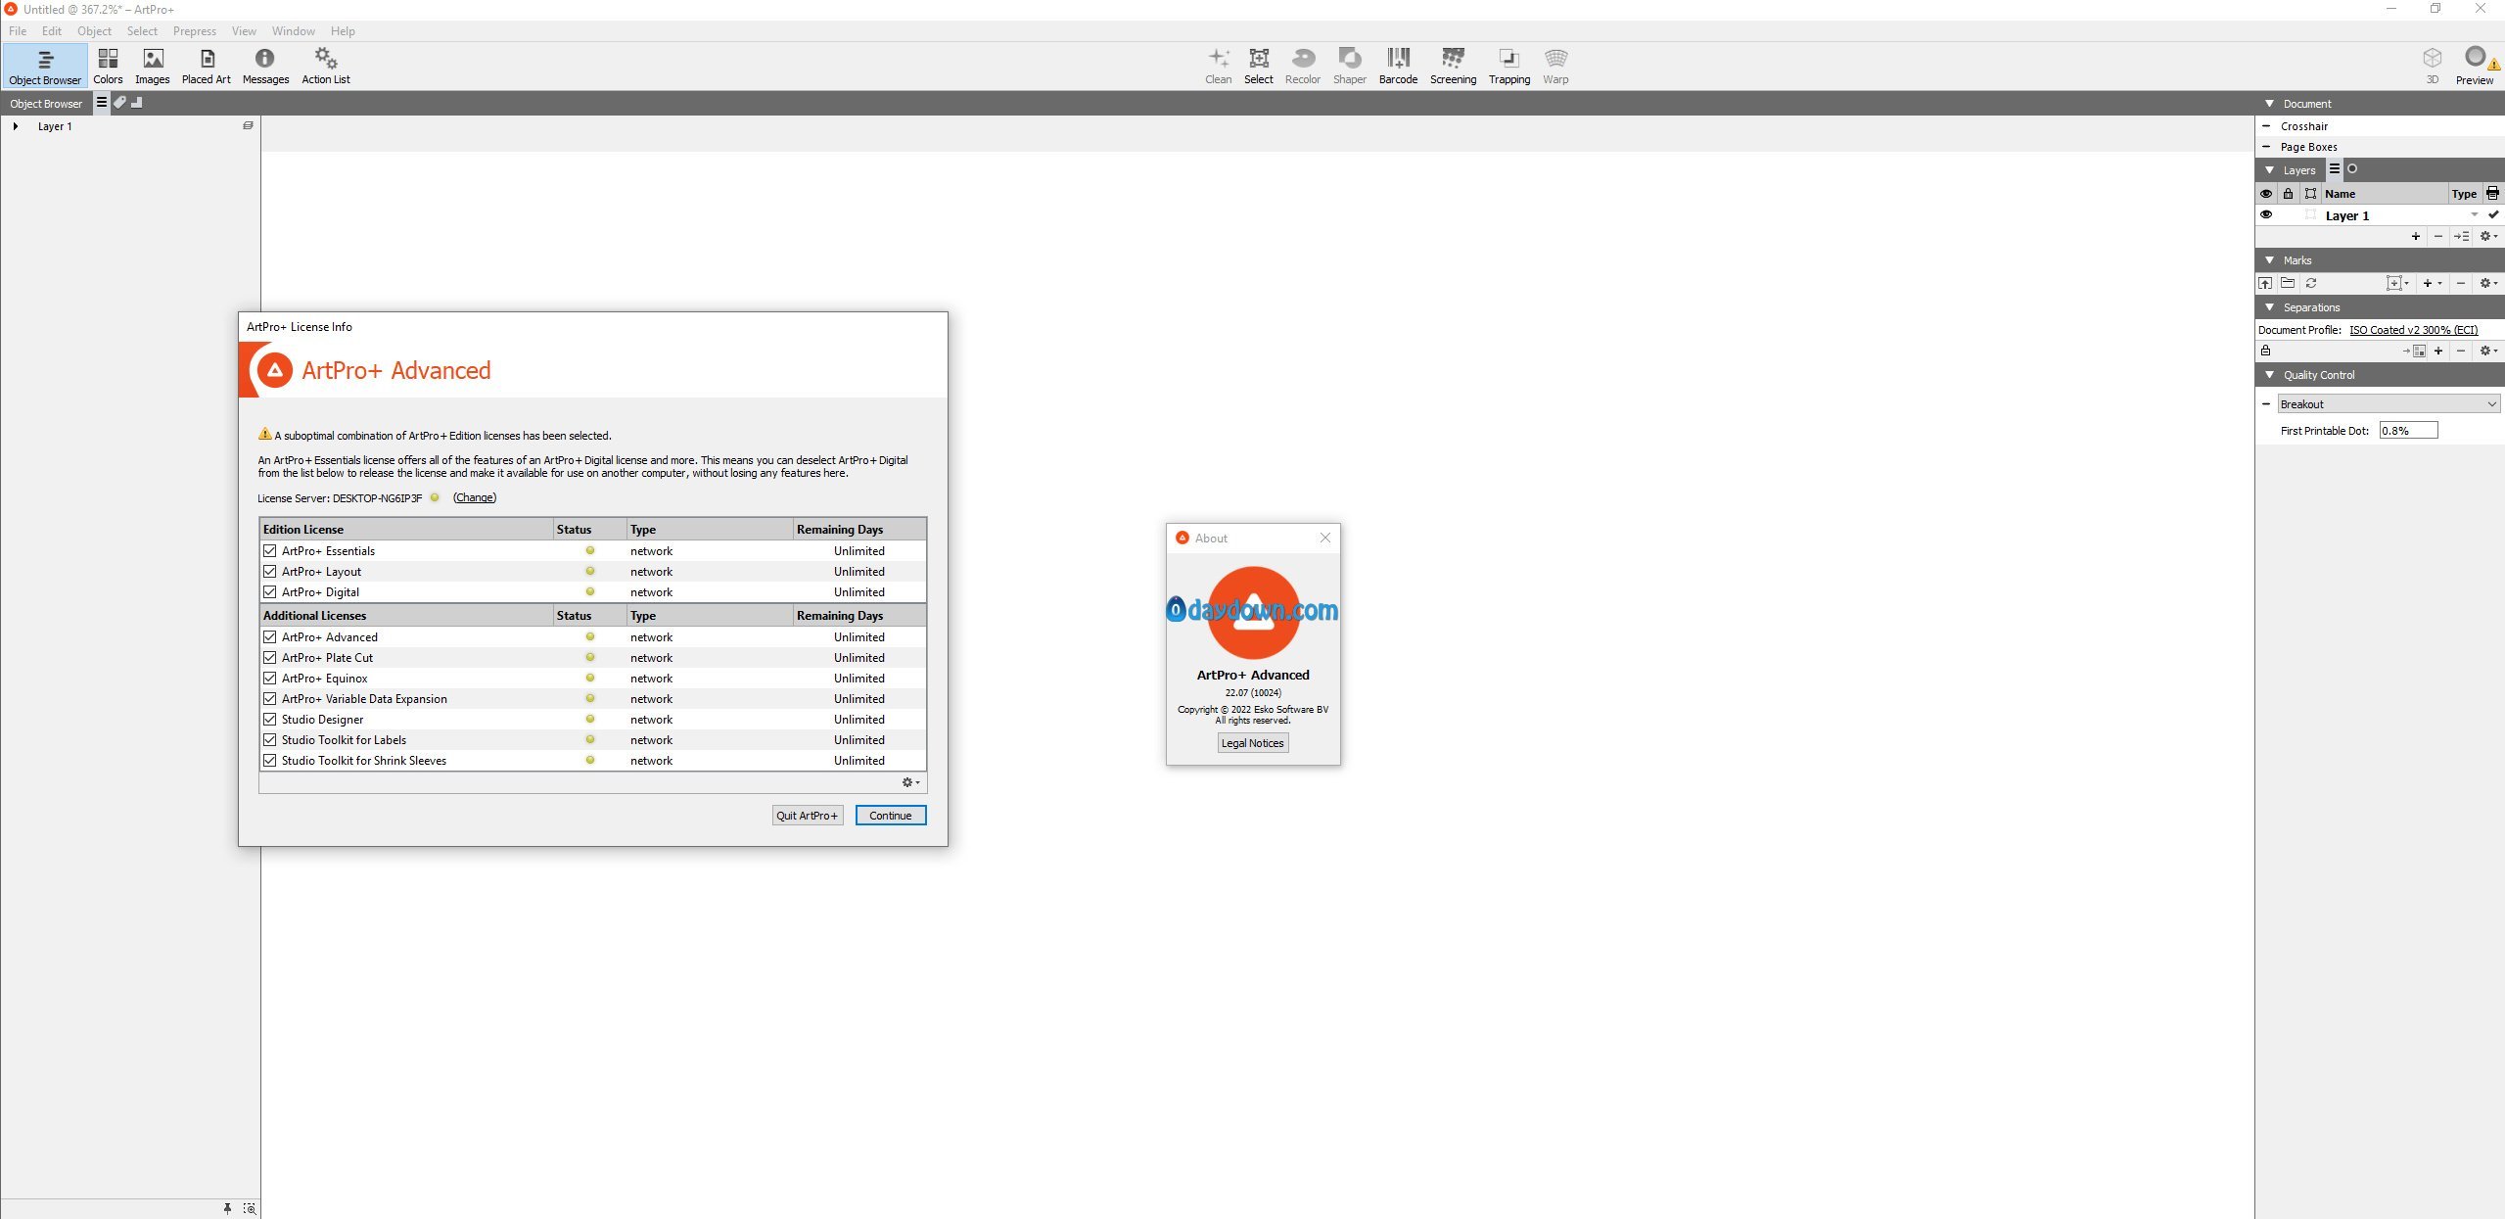Open the Breakout dropdown

tap(2388, 404)
